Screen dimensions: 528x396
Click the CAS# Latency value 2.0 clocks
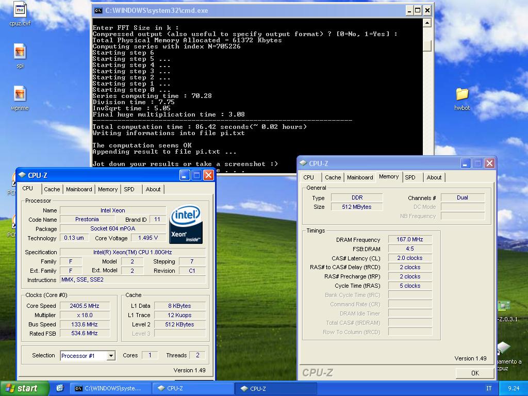point(410,258)
